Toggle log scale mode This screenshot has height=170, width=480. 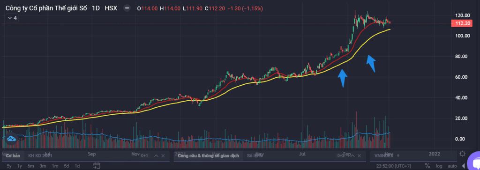[439, 166]
